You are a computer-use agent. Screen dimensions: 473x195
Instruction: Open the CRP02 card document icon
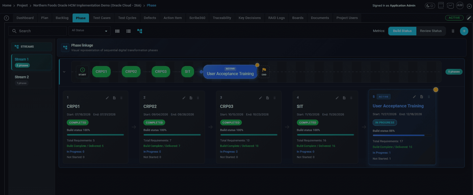[191, 98]
